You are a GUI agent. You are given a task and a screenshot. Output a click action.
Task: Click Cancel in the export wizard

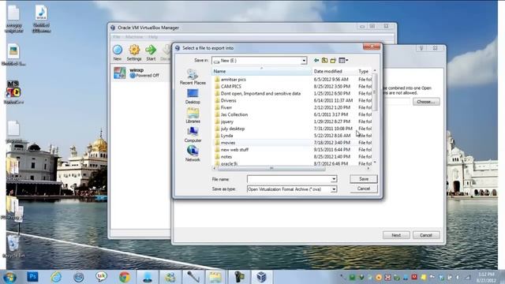(x=426, y=235)
